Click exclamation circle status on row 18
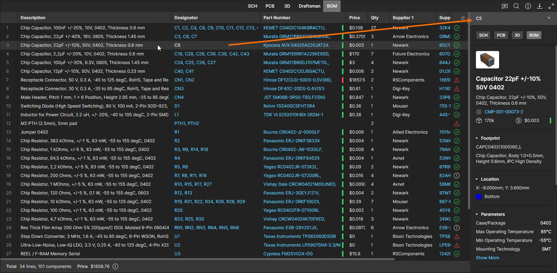557x273 pixels. [457, 176]
